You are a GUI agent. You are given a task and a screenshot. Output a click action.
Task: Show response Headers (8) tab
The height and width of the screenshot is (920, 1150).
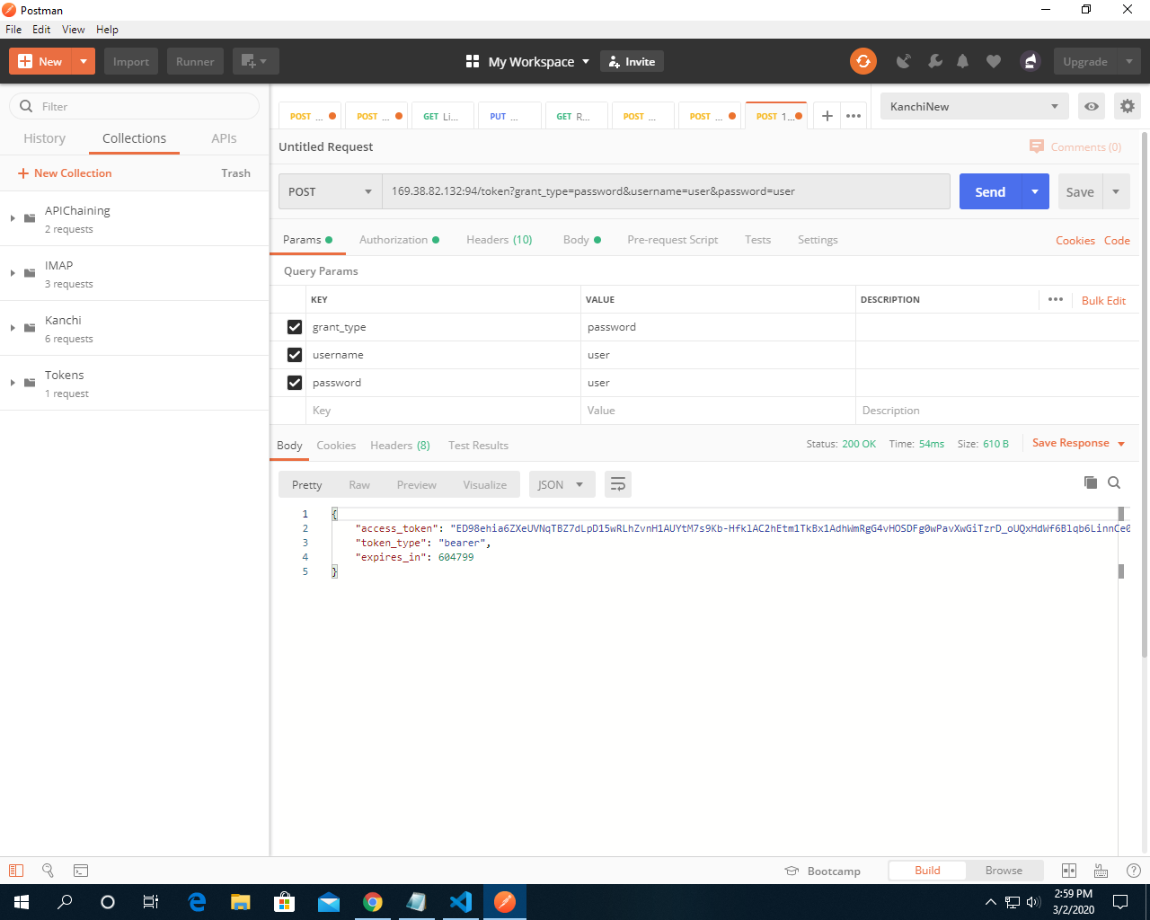[400, 446]
